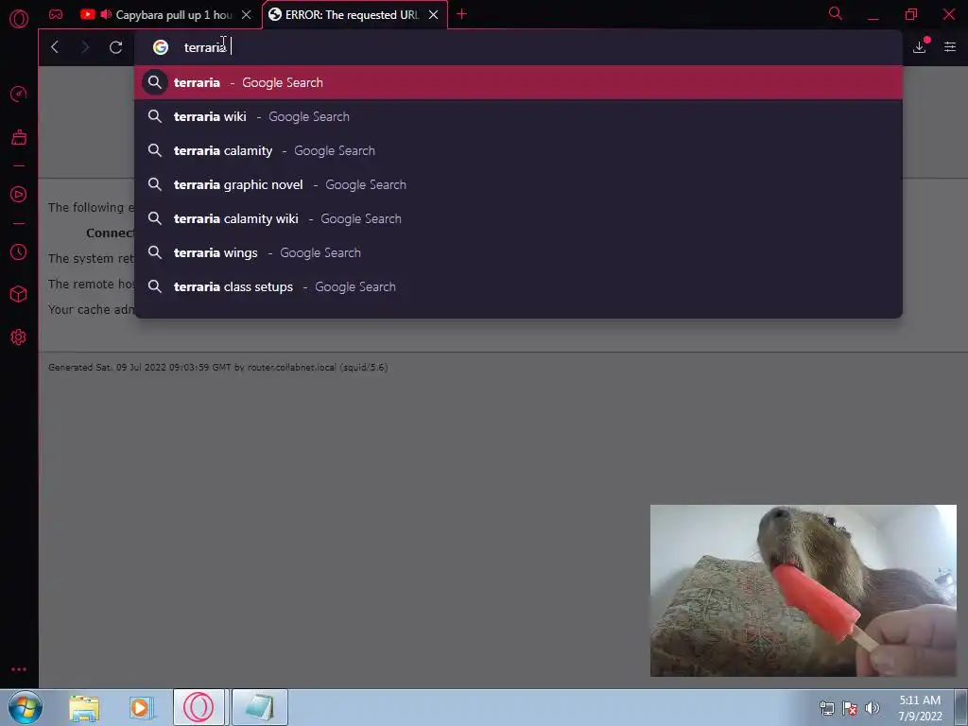Open the Opera GX main menu logo
This screenshot has width=968, height=726.
(19, 19)
